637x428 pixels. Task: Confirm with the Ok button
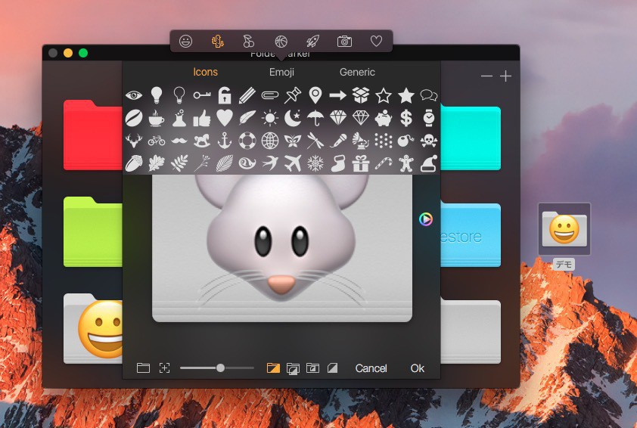(417, 368)
